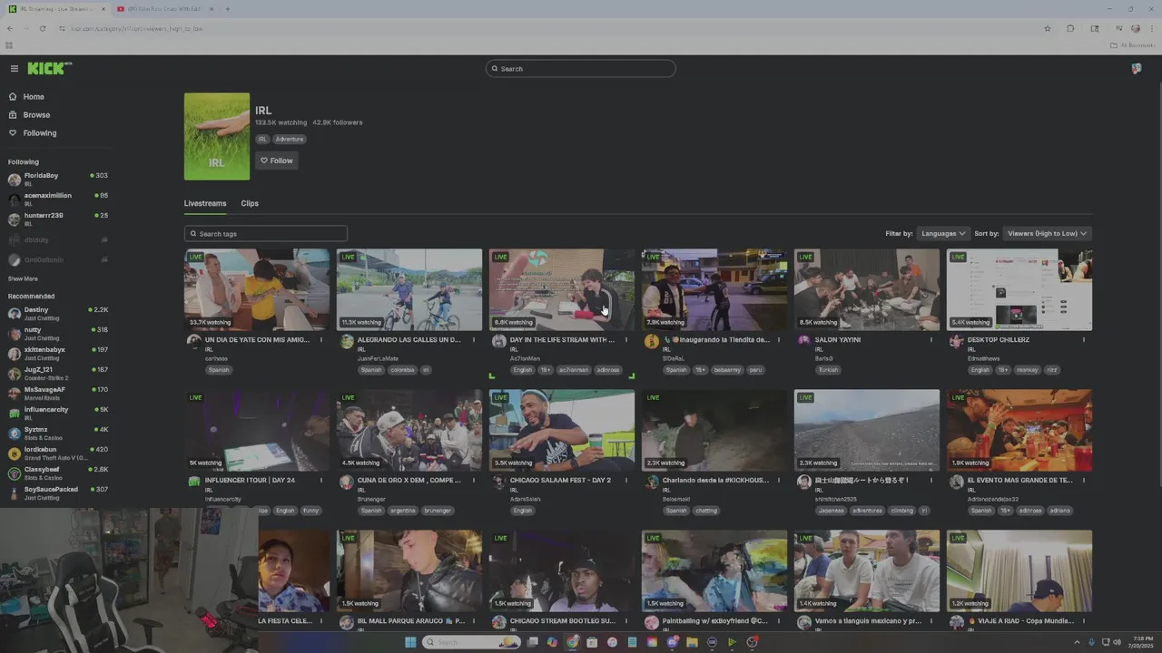Open lordkebun in the Recommended list
The image size is (1162, 653).
click(58, 453)
